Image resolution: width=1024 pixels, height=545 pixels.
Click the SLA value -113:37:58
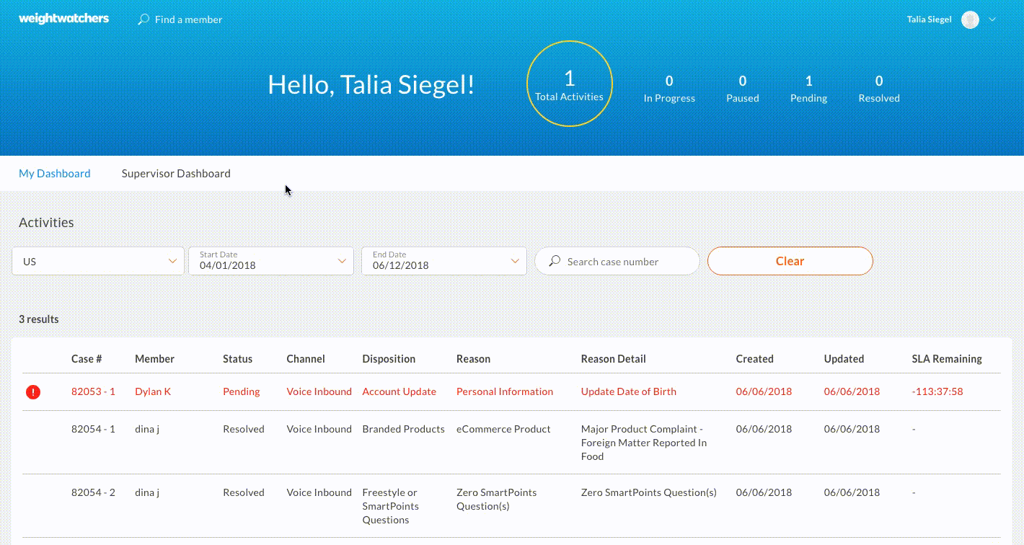click(x=938, y=391)
